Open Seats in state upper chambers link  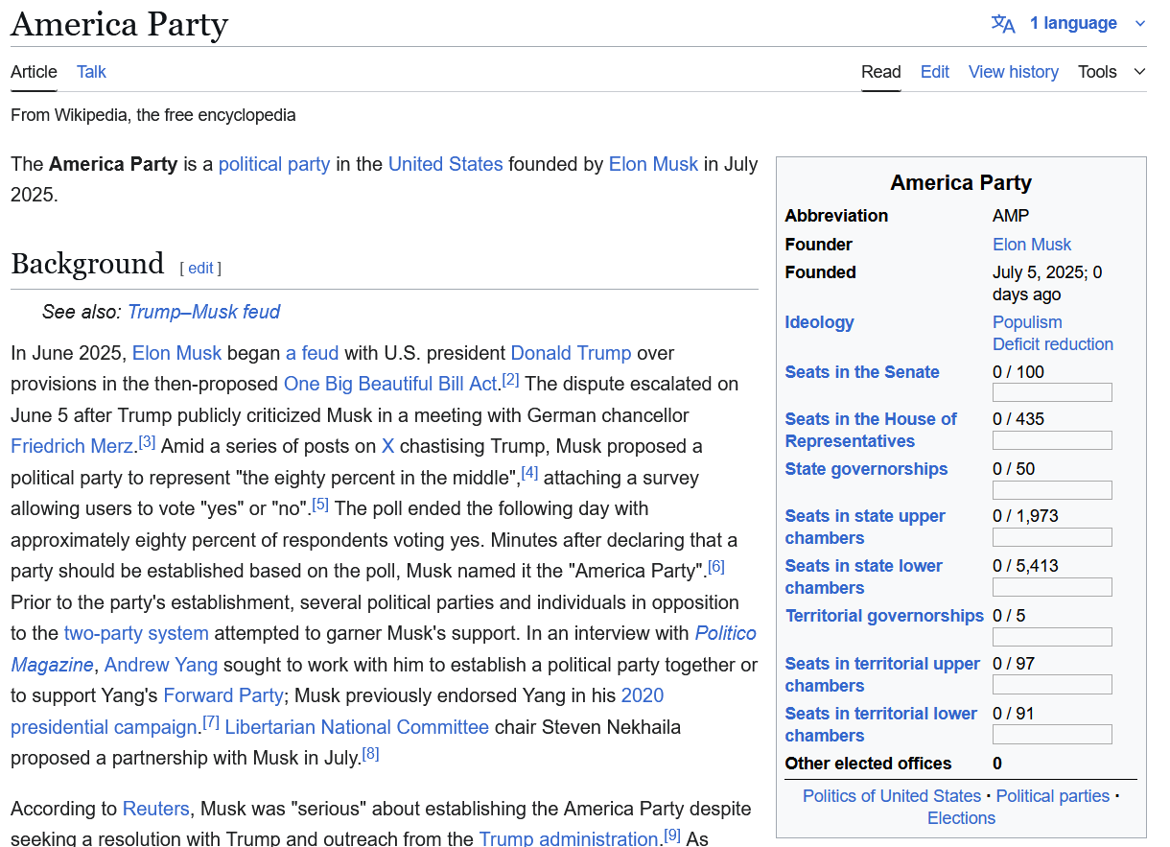click(865, 527)
